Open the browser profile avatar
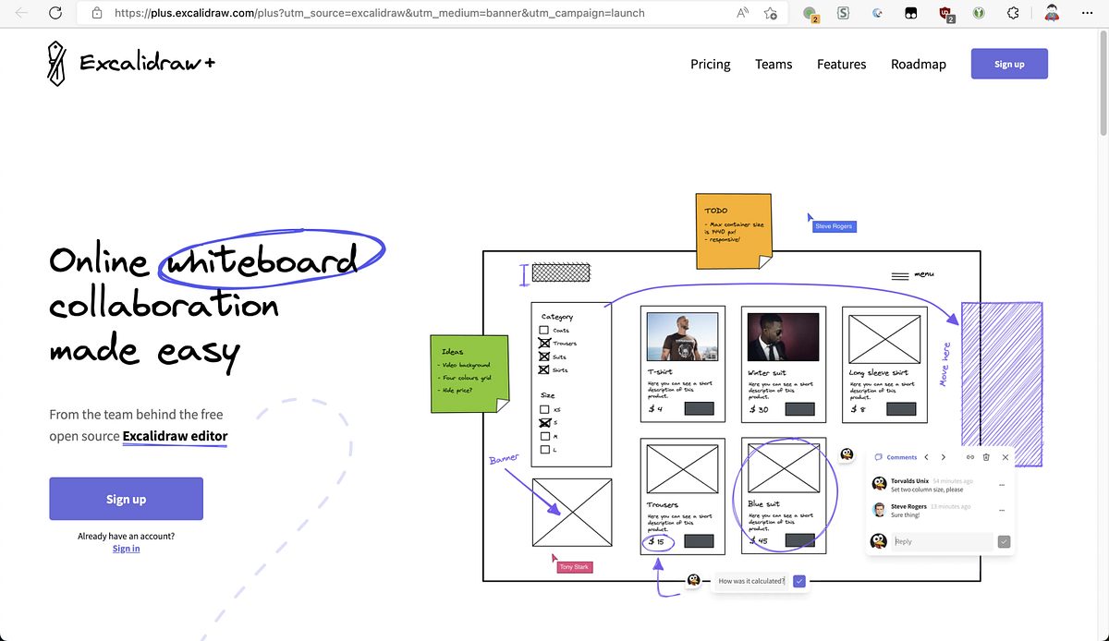This screenshot has height=641, width=1109. click(1052, 13)
